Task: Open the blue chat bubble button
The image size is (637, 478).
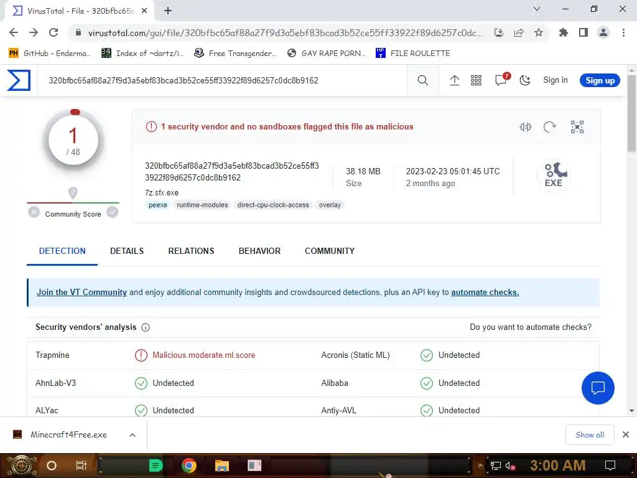Action: (598, 388)
